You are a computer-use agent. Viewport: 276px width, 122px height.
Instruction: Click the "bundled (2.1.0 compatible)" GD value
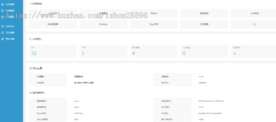point(210,113)
